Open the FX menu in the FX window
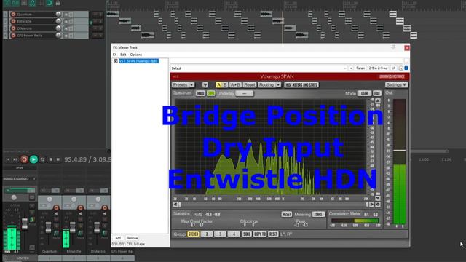The width and height of the screenshot is (466, 262). tap(115, 55)
